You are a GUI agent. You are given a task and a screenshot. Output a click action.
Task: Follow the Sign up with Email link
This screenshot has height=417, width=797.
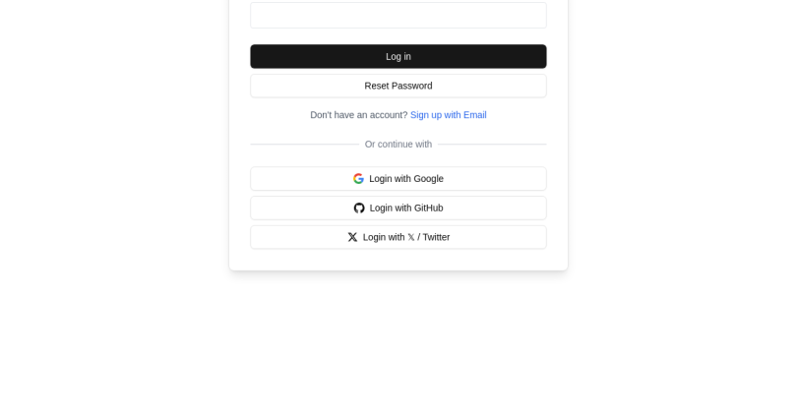pyautogui.click(x=448, y=115)
